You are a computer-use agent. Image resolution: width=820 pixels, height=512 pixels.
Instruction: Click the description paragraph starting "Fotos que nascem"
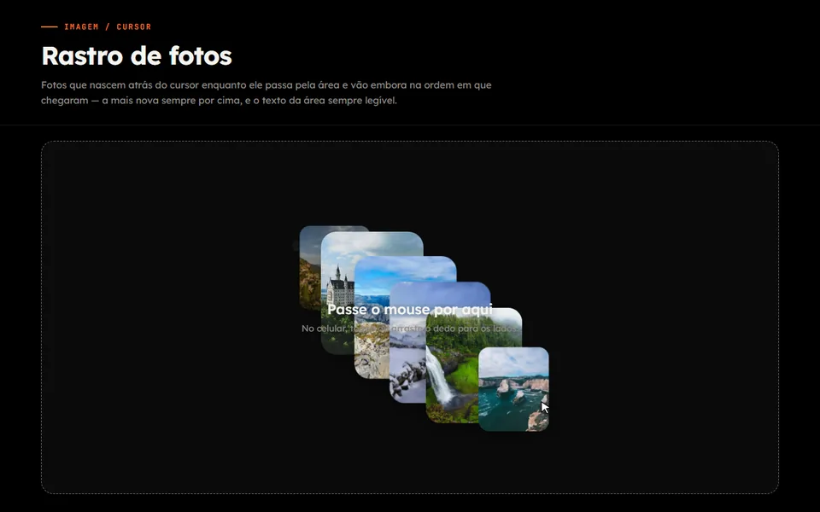click(266, 92)
